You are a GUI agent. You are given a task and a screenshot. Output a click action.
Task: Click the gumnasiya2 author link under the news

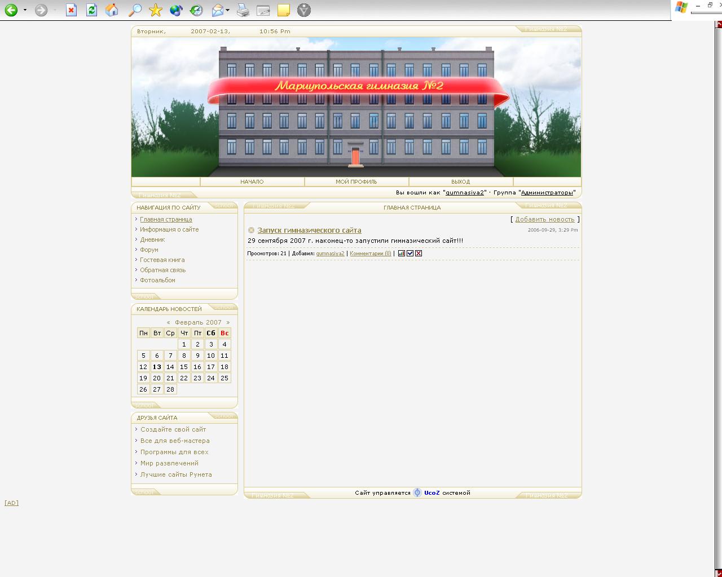[x=330, y=254]
